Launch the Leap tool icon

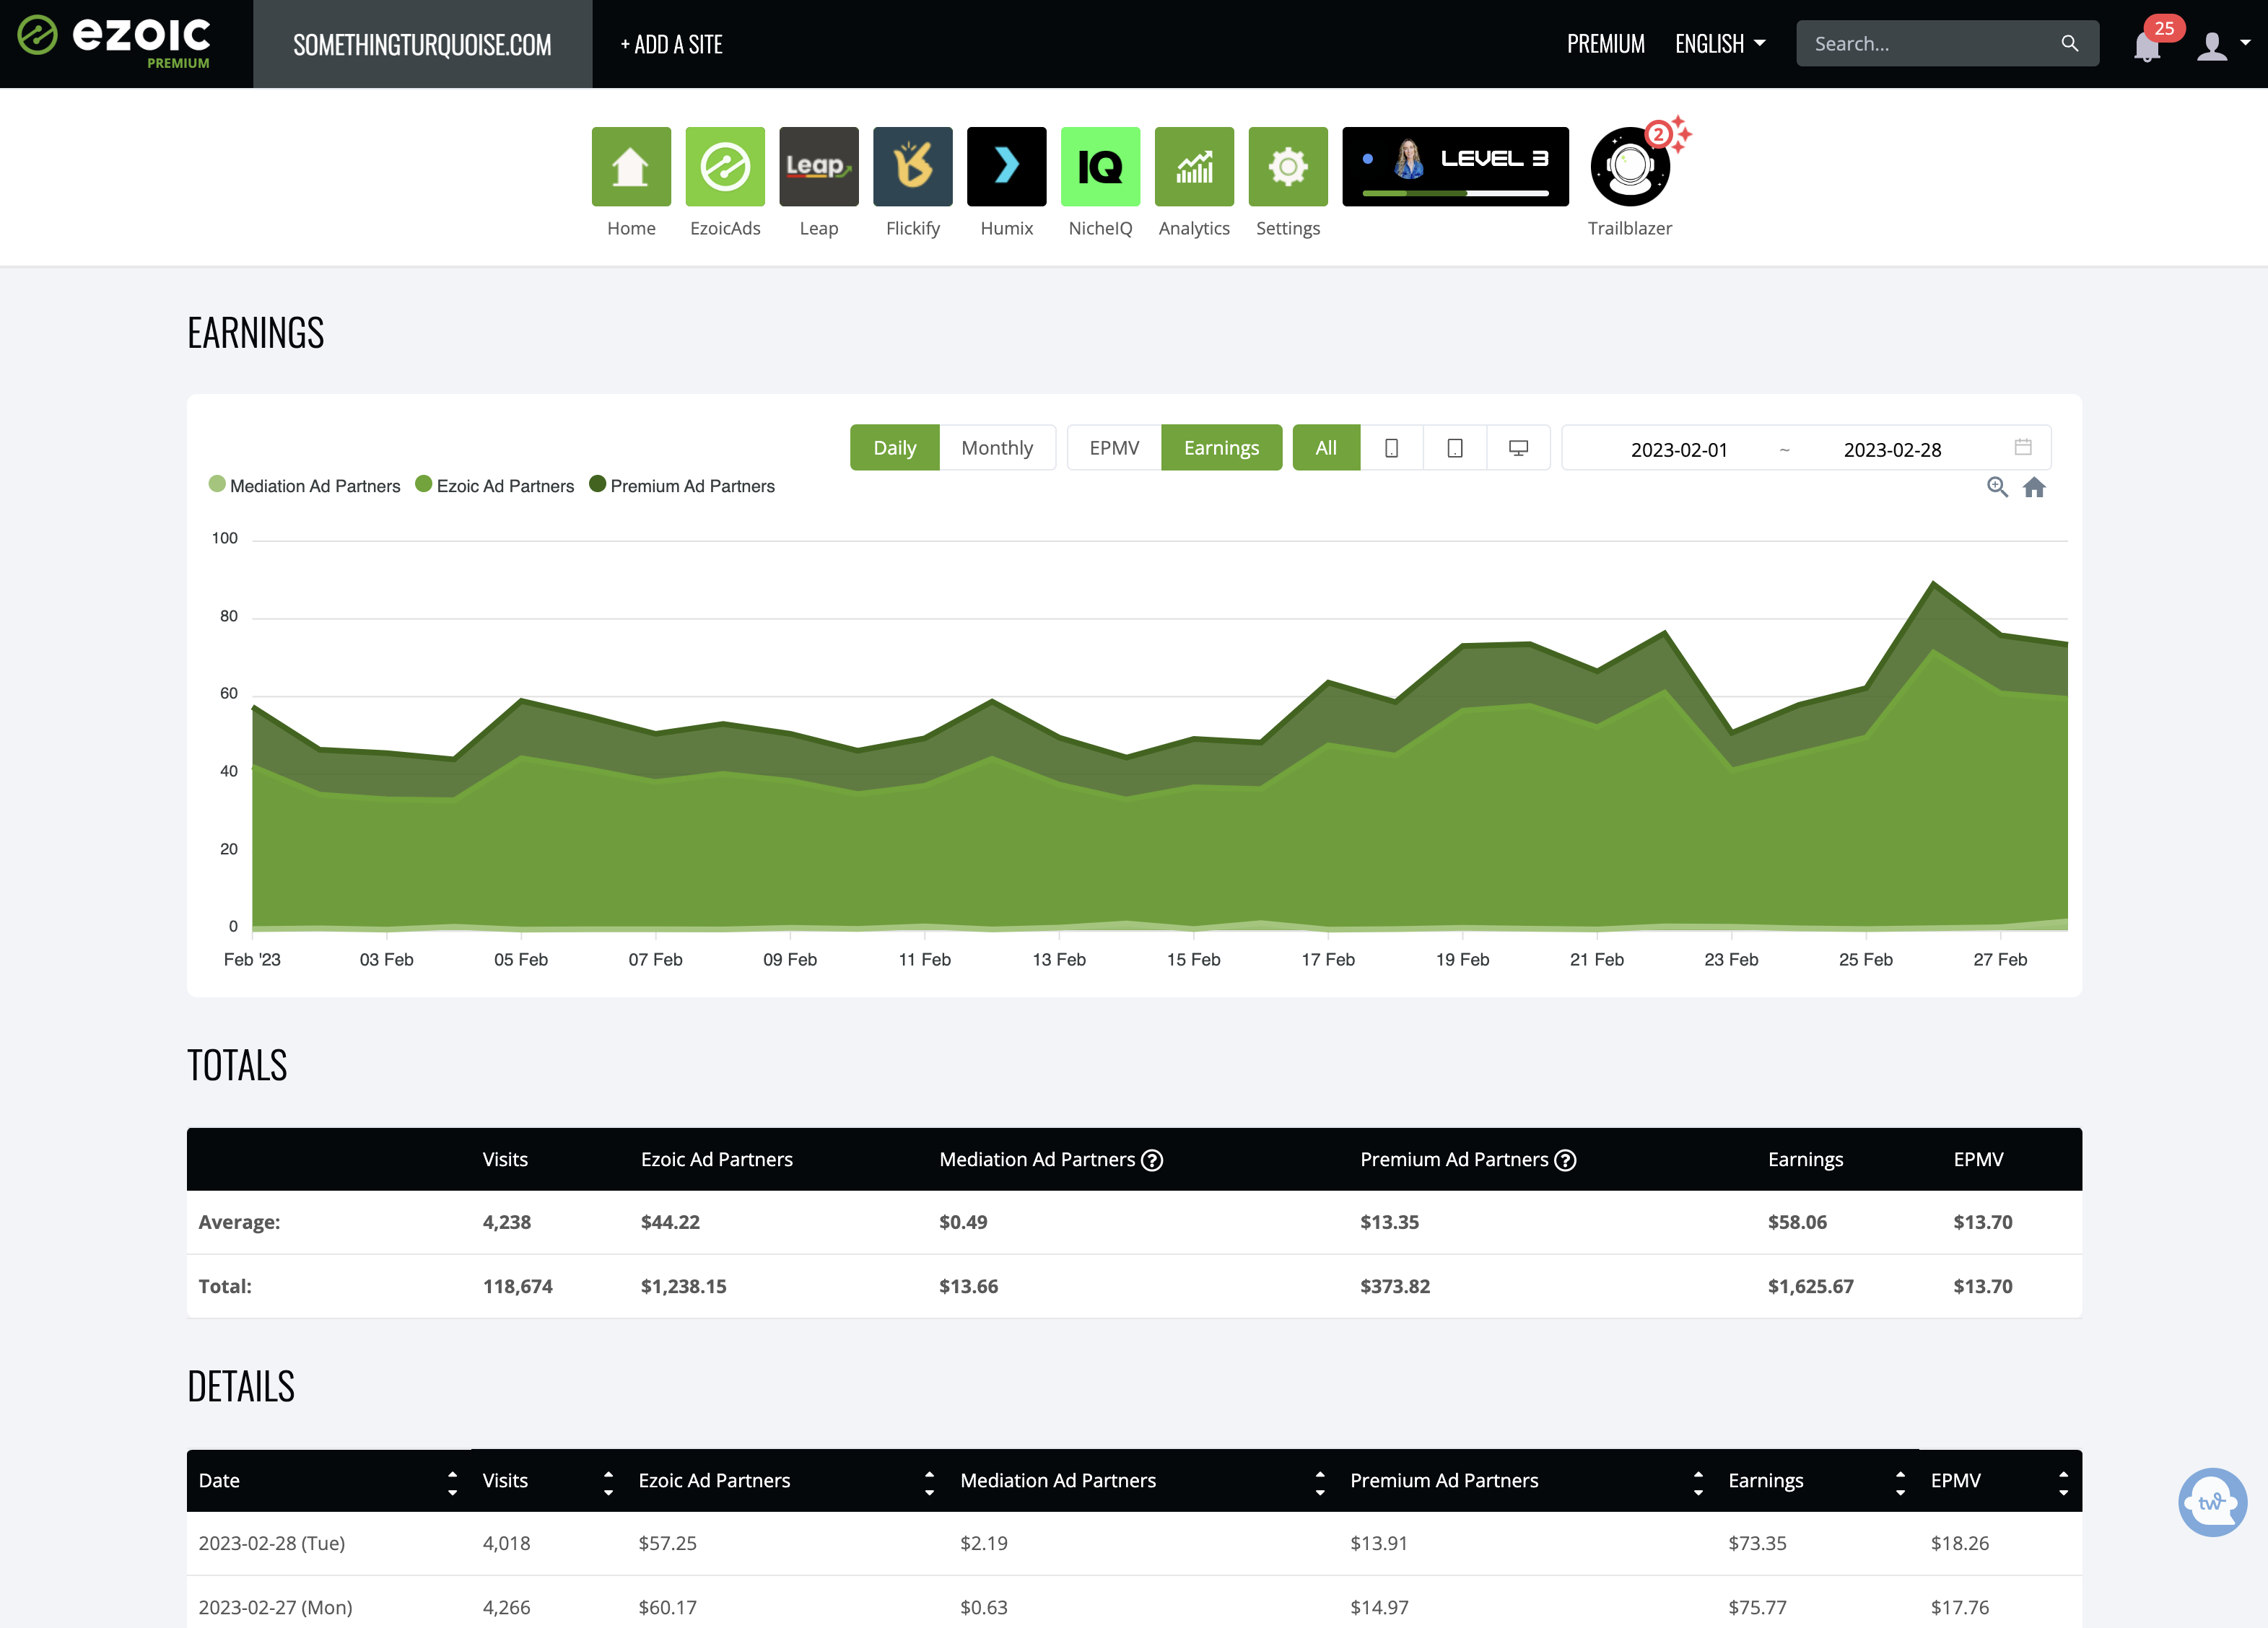tap(819, 166)
